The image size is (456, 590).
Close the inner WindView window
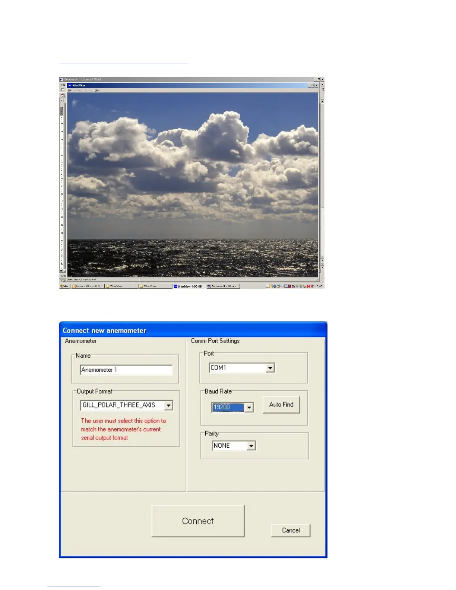pos(316,85)
